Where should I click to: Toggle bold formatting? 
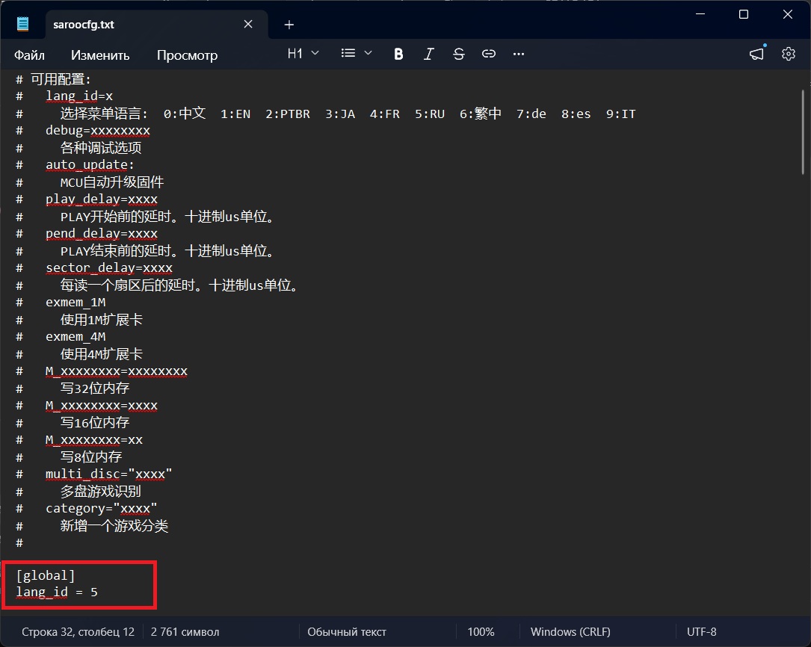398,54
